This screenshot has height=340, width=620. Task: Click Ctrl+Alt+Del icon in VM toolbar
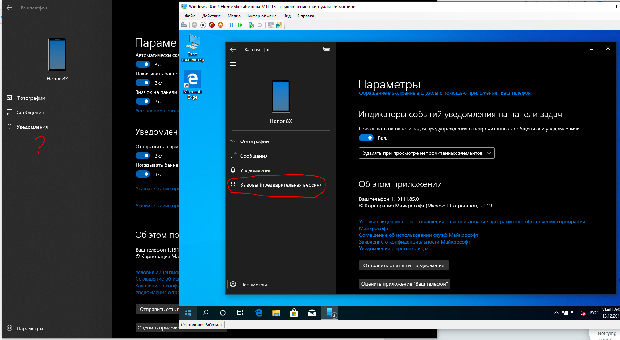click(x=184, y=25)
